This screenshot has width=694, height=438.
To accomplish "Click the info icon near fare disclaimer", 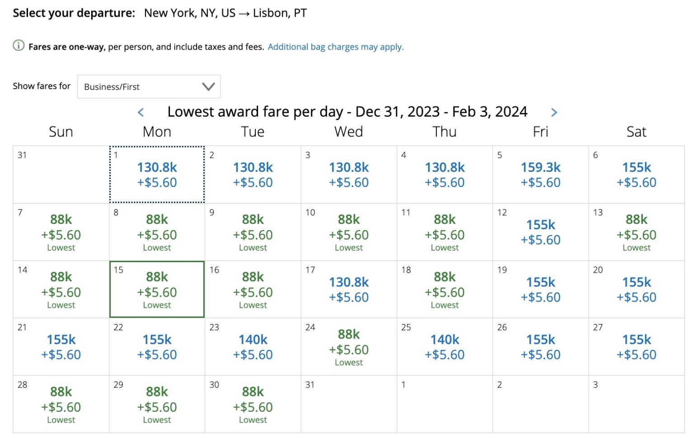I will [18, 46].
